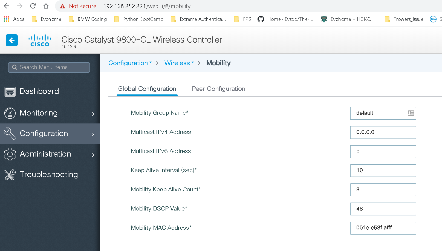Open the Python BootCamp bookmark
This screenshot has width=442, height=251.
[139, 19]
